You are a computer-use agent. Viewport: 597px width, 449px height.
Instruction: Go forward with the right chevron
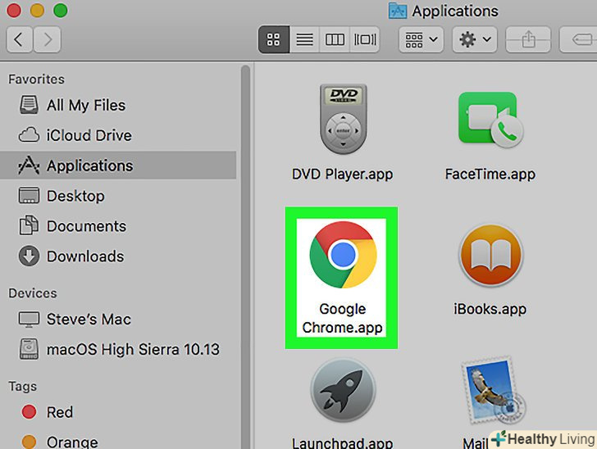click(48, 39)
